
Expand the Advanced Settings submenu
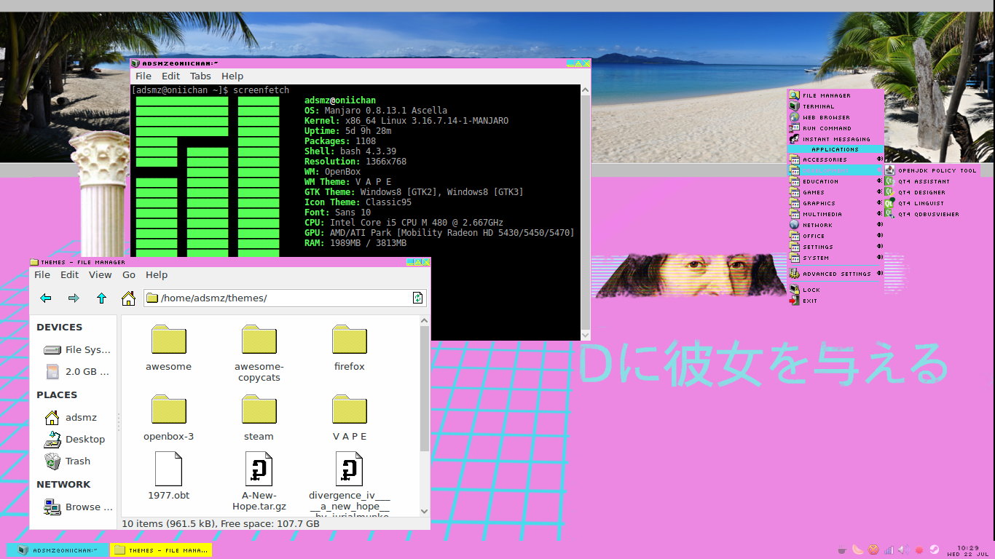[835, 274]
